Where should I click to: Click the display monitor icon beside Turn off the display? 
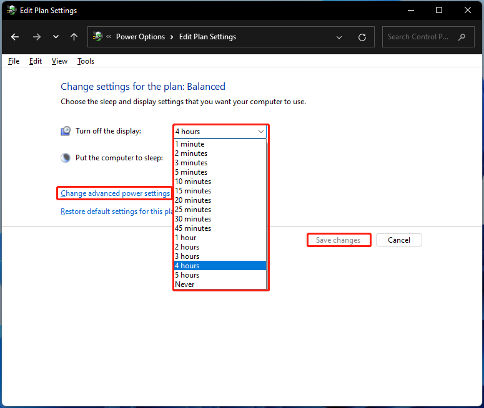pyautogui.click(x=66, y=131)
